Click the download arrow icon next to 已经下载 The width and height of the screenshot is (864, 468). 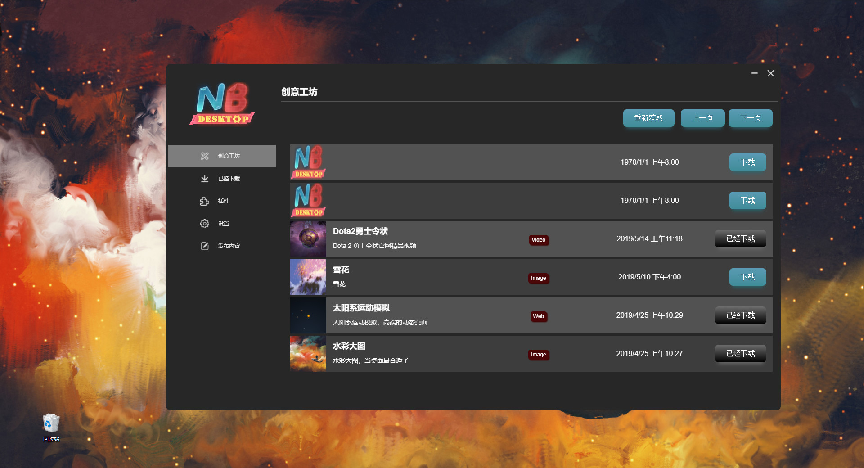pos(205,179)
